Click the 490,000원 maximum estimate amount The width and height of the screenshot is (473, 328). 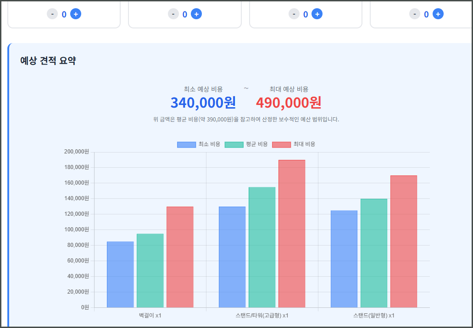[x=289, y=103]
